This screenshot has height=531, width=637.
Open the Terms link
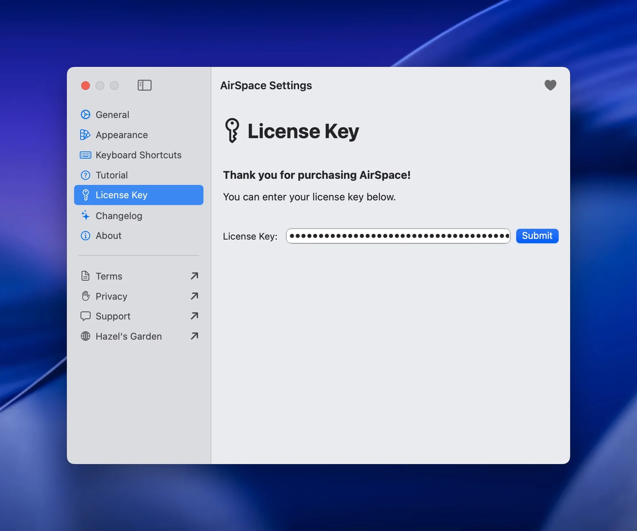[x=139, y=276]
